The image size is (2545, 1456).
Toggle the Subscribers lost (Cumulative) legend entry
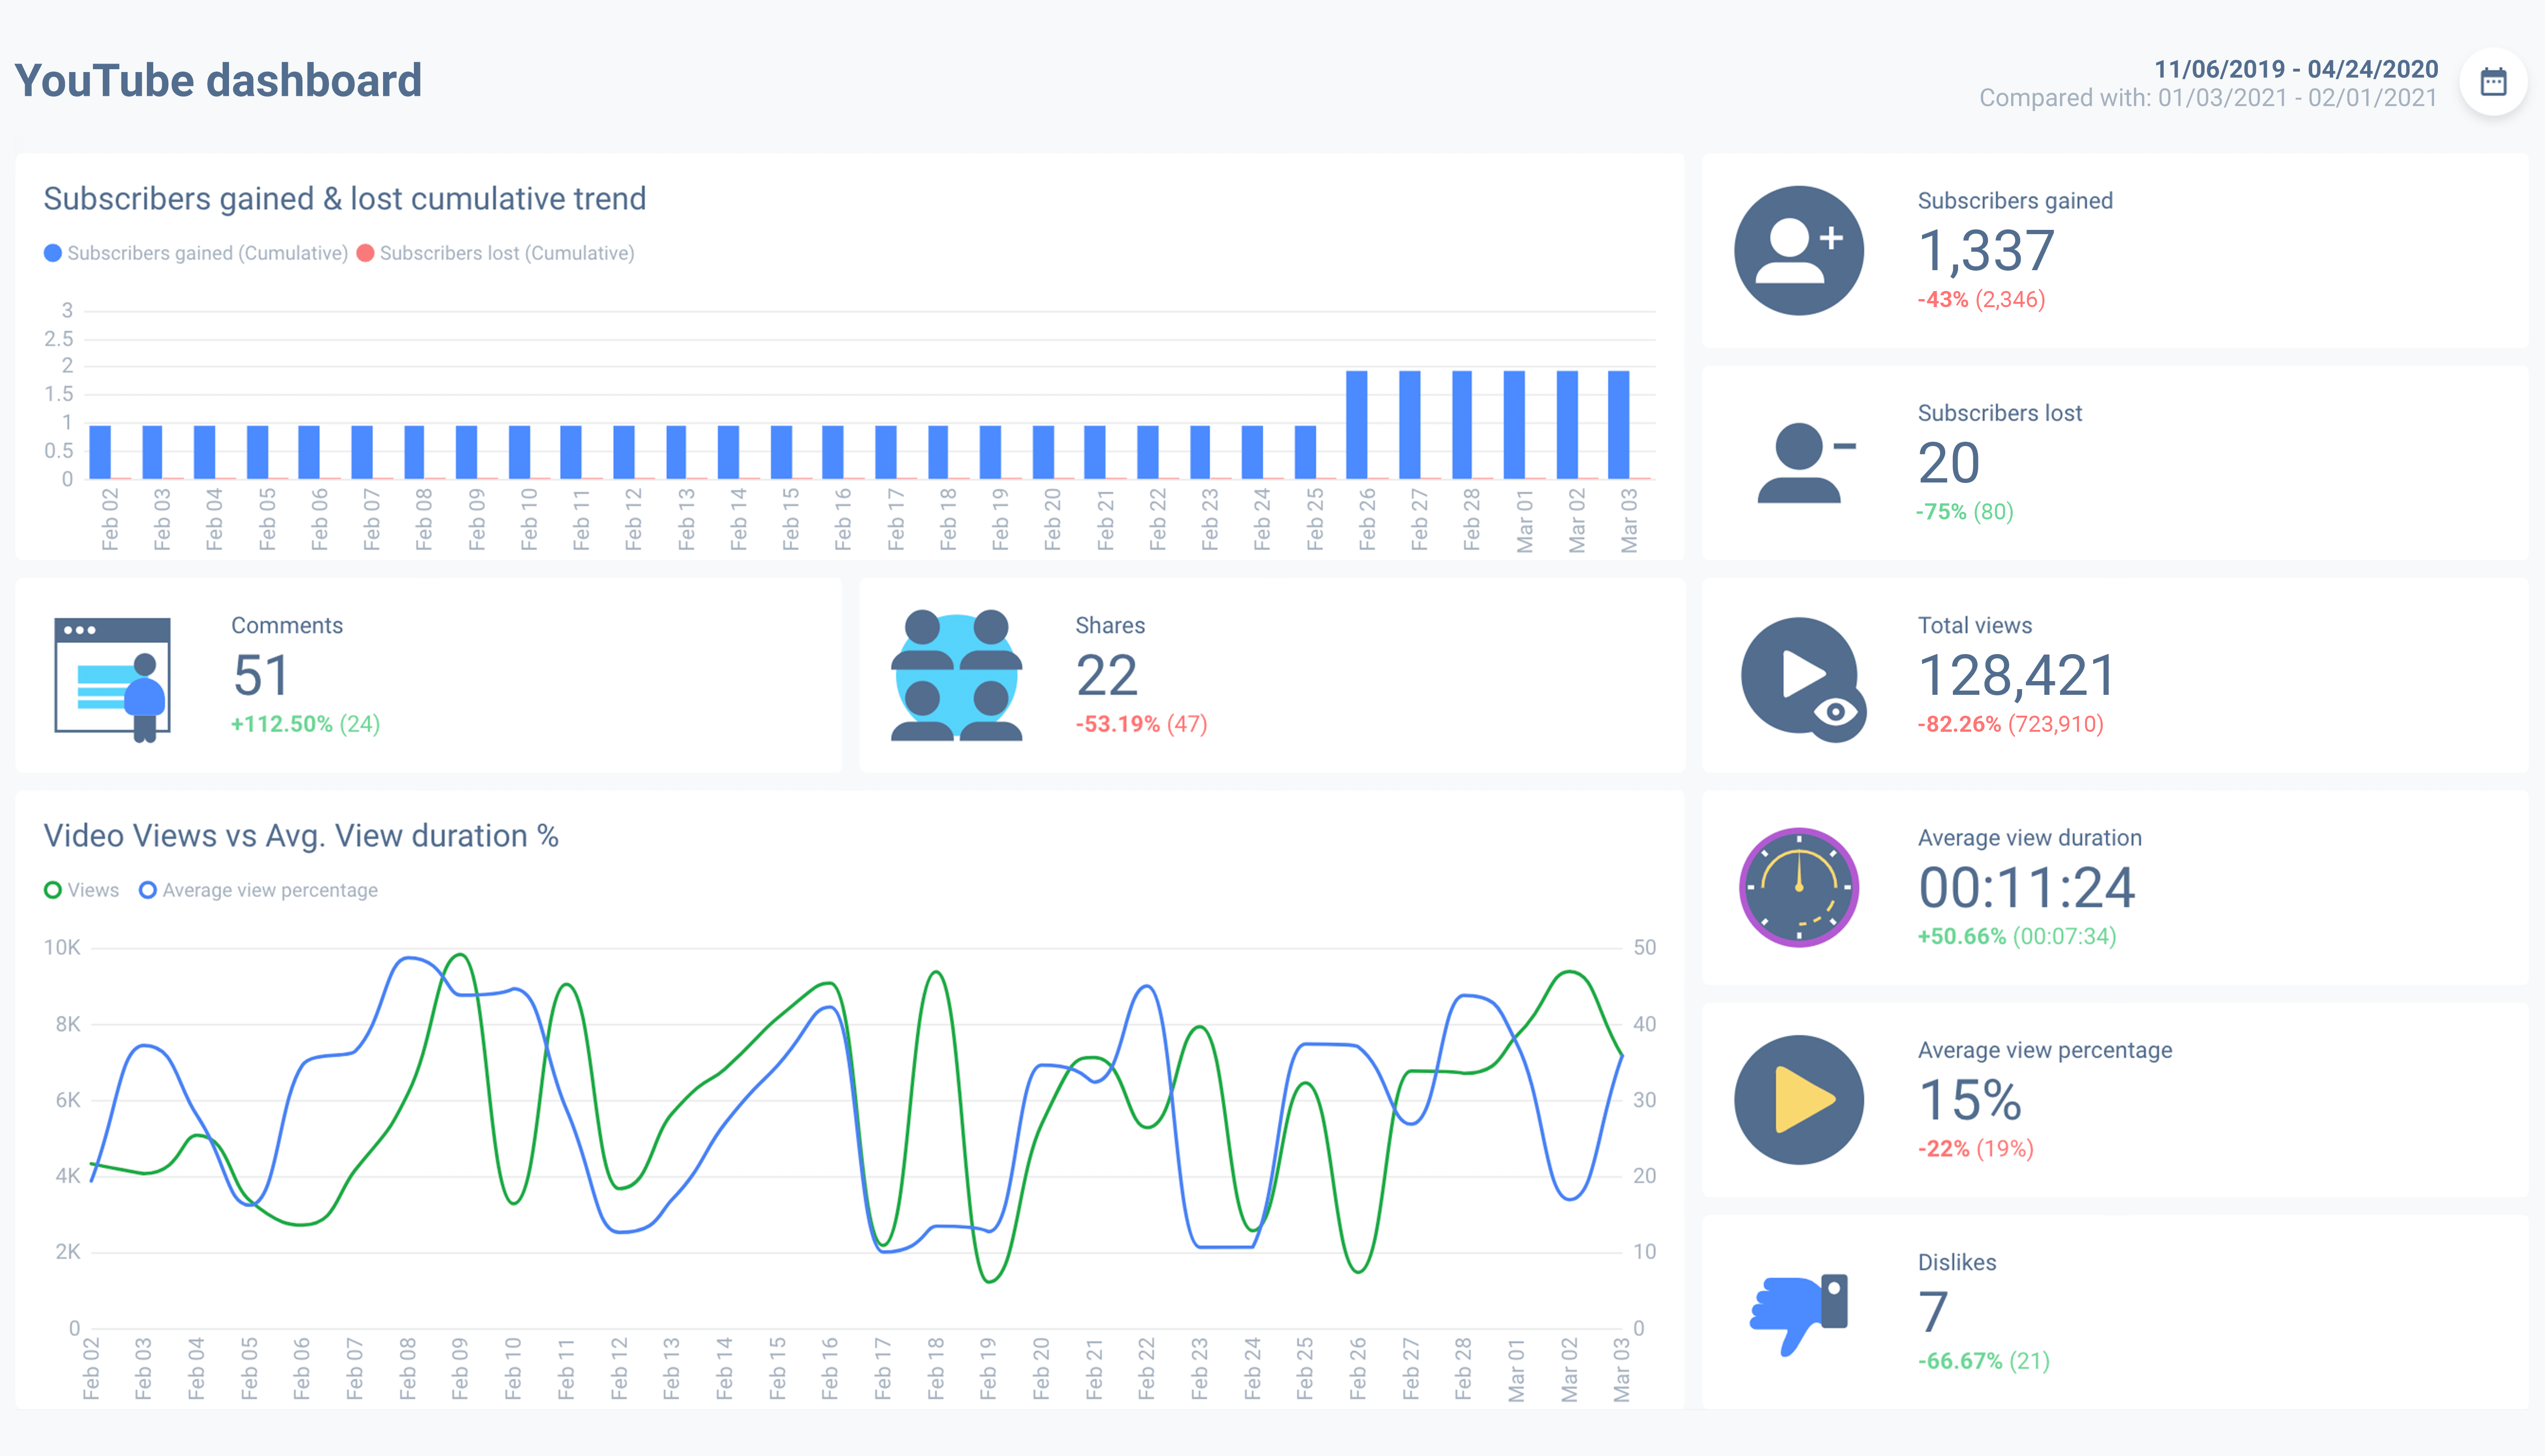coord(498,252)
